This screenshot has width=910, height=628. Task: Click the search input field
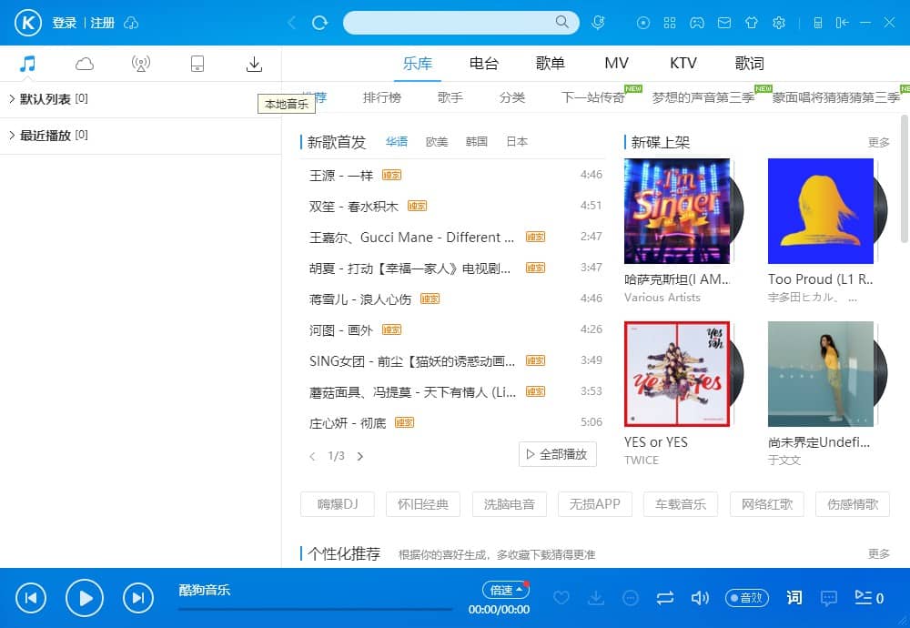pos(449,23)
